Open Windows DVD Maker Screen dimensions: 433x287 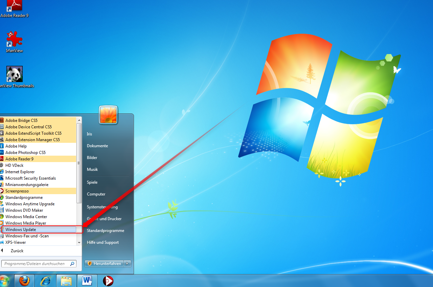[x=38, y=210]
